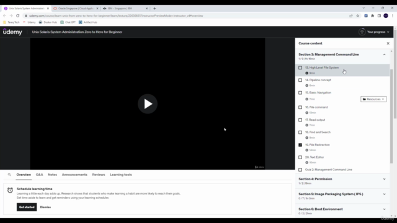Viewport: 397px width, 223px height.
Task: Open lecture 18. Find and Search
Action: point(318,132)
